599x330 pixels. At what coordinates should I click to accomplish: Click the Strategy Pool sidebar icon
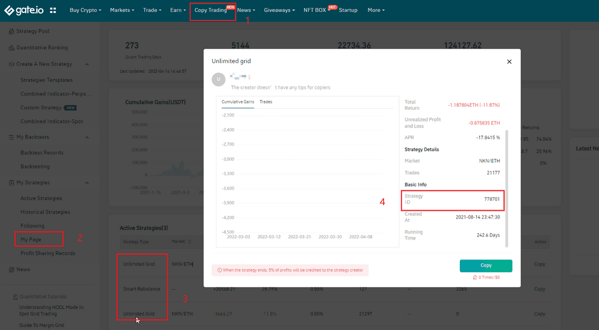11,31
